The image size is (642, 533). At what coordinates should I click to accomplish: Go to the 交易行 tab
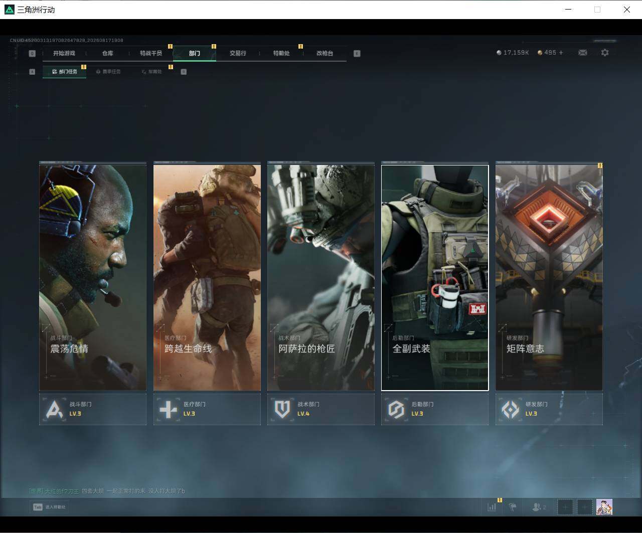pyautogui.click(x=238, y=53)
